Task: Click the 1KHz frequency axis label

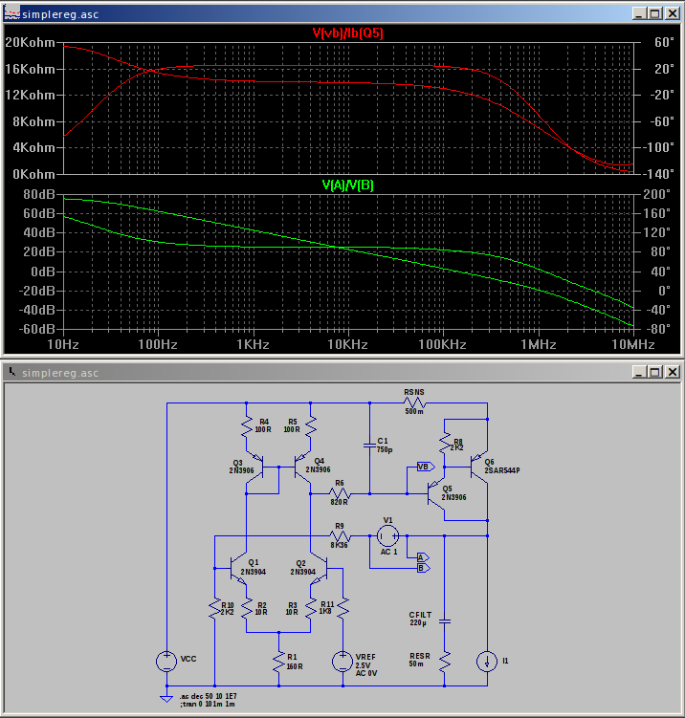Action: (253, 344)
